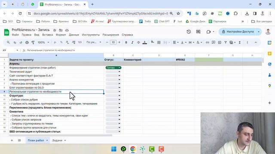Click the Chrome taskbar icon
Screen dimensions: 275x154
[133, 149]
